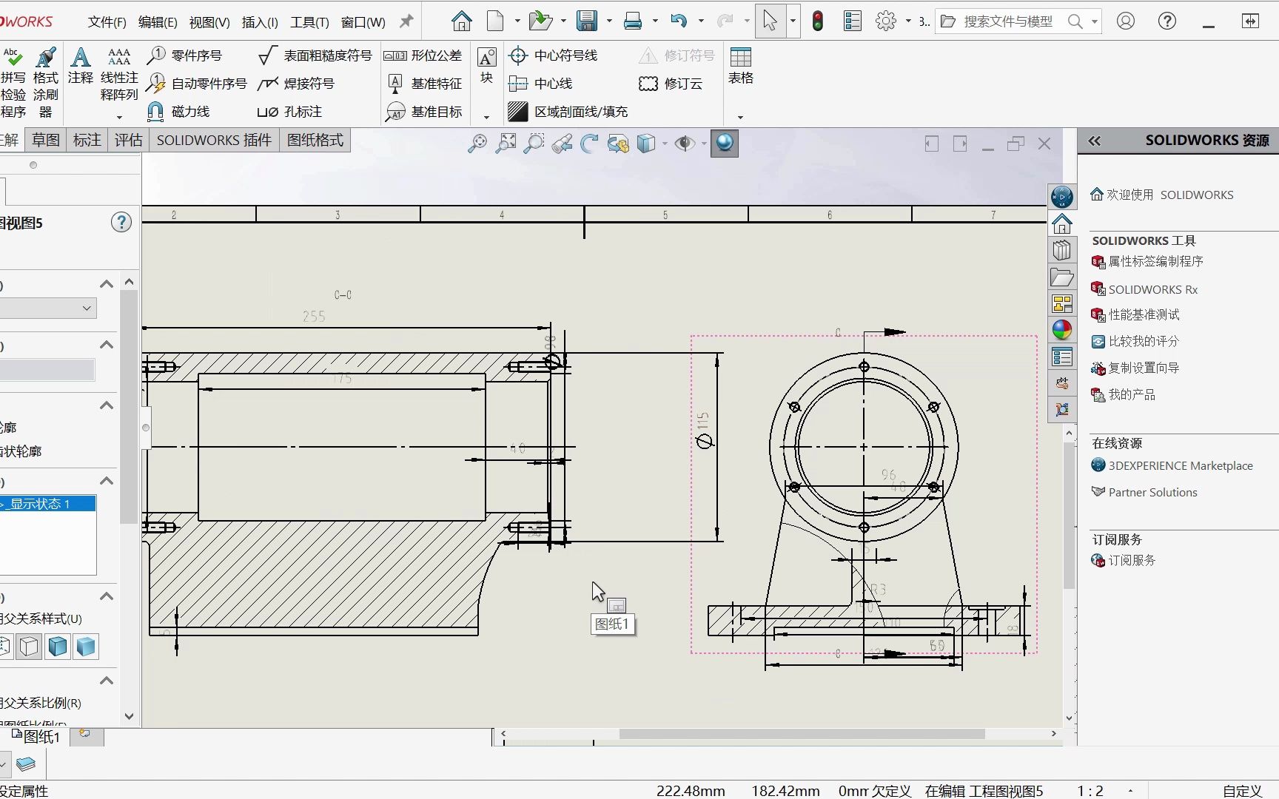Add a Datum Target (基准目标)
Screen dimensions: 1279x799
[x=424, y=112]
